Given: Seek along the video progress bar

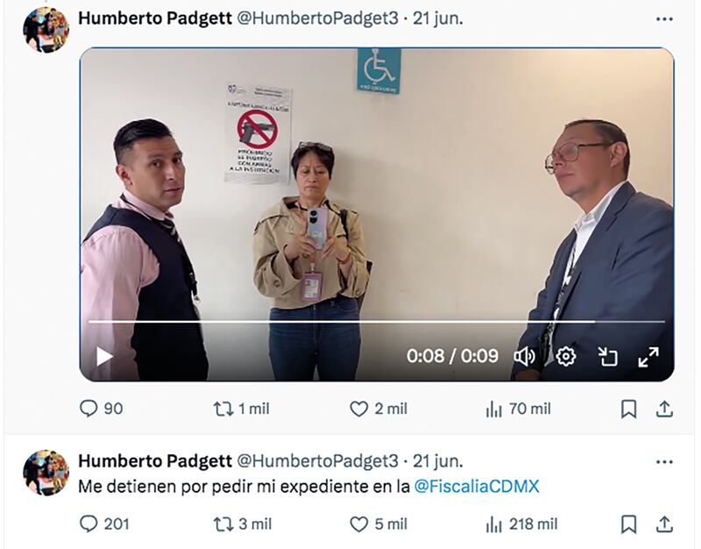Looking at the screenshot, I should pyautogui.click(x=377, y=321).
